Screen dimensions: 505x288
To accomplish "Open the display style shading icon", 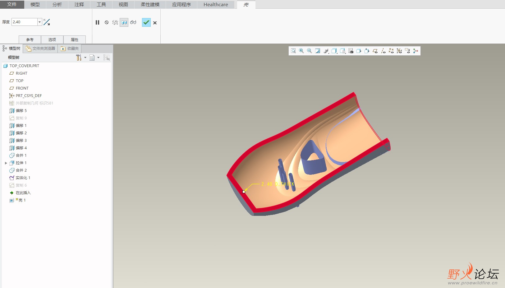I will pos(326,51).
